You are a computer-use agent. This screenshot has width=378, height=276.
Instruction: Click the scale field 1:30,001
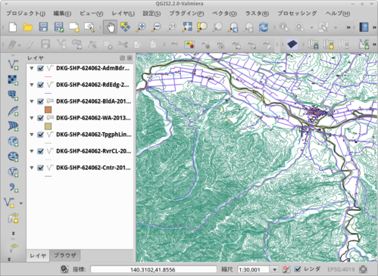(253, 270)
